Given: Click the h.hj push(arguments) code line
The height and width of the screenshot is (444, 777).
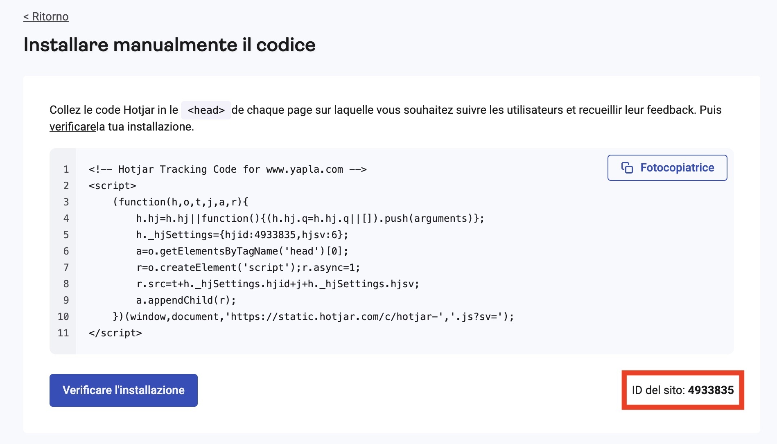Looking at the screenshot, I should point(310,219).
